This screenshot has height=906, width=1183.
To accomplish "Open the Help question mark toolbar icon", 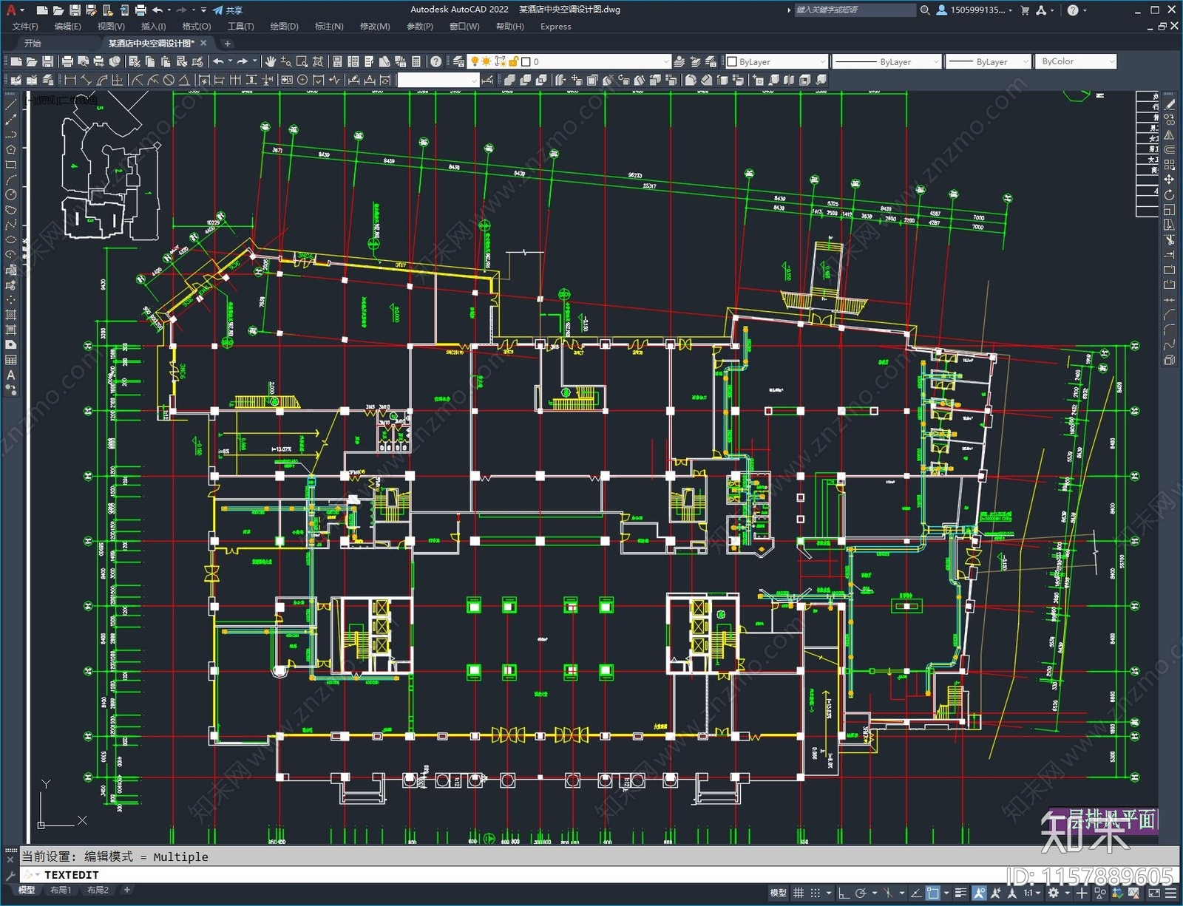I will [x=436, y=61].
